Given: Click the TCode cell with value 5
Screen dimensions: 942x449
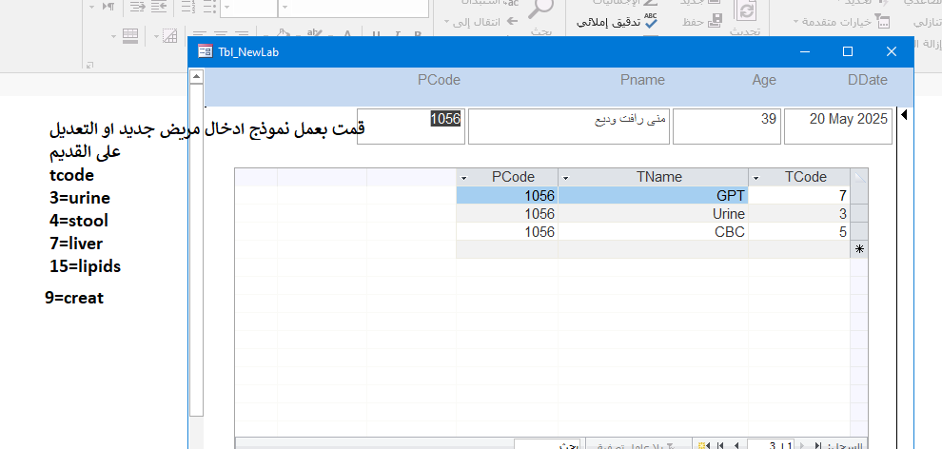Looking at the screenshot, I should click(x=799, y=232).
